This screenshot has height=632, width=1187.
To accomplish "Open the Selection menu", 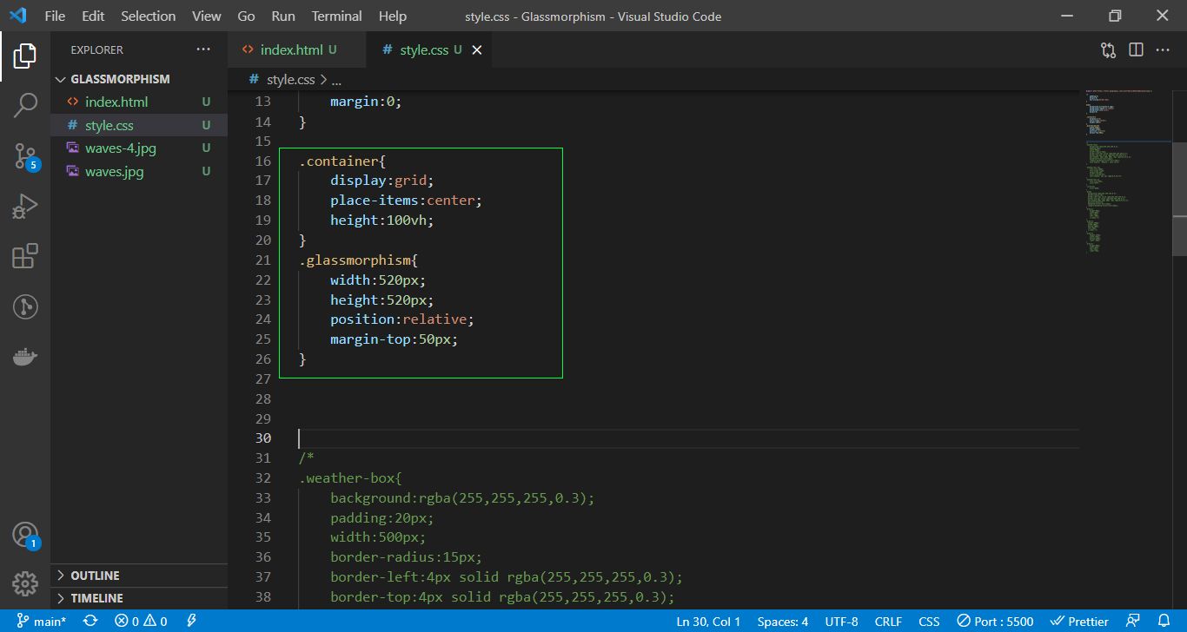I will pos(148,16).
